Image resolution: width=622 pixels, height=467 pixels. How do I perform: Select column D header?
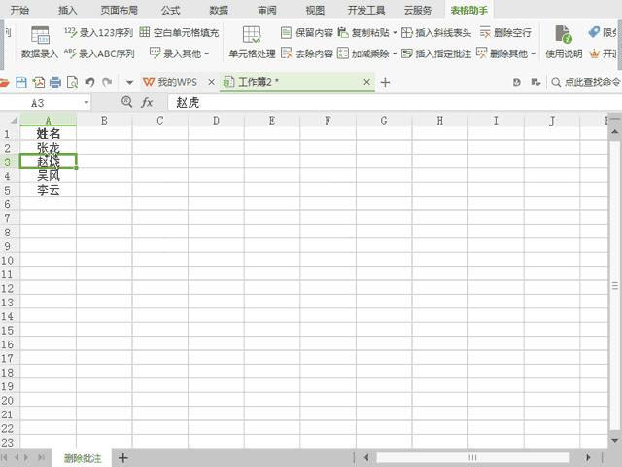[x=216, y=121]
